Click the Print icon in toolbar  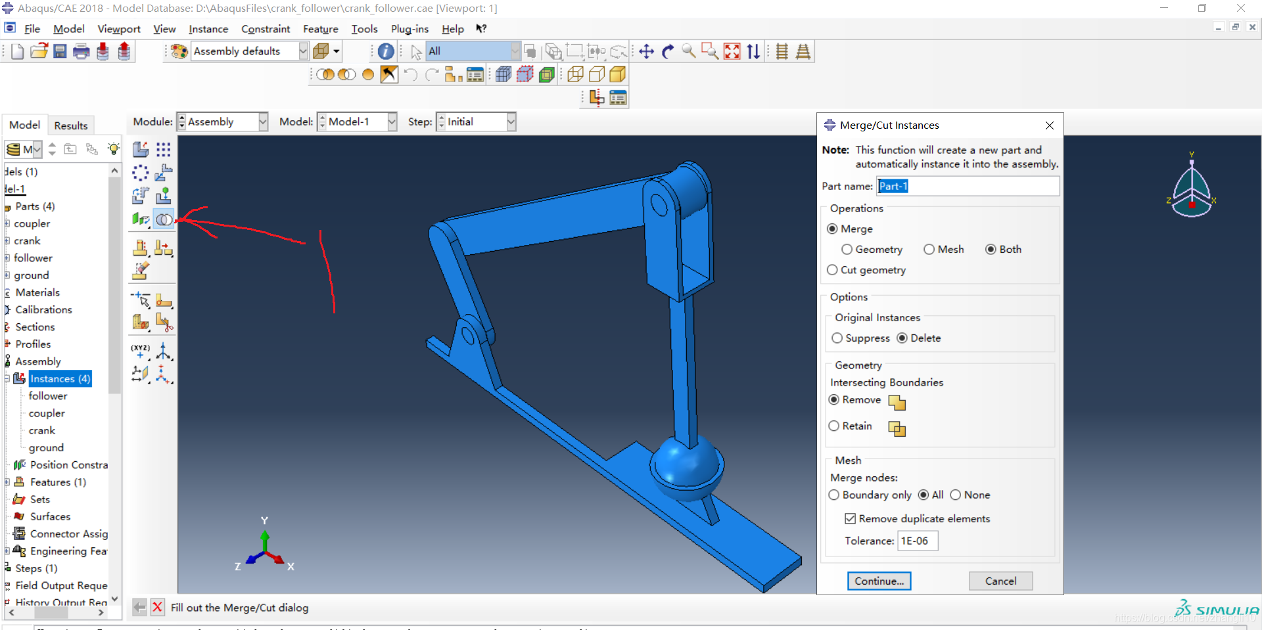81,51
